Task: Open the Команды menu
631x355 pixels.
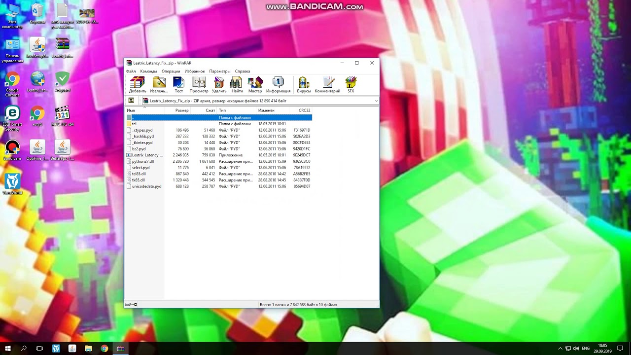Action: [148, 71]
